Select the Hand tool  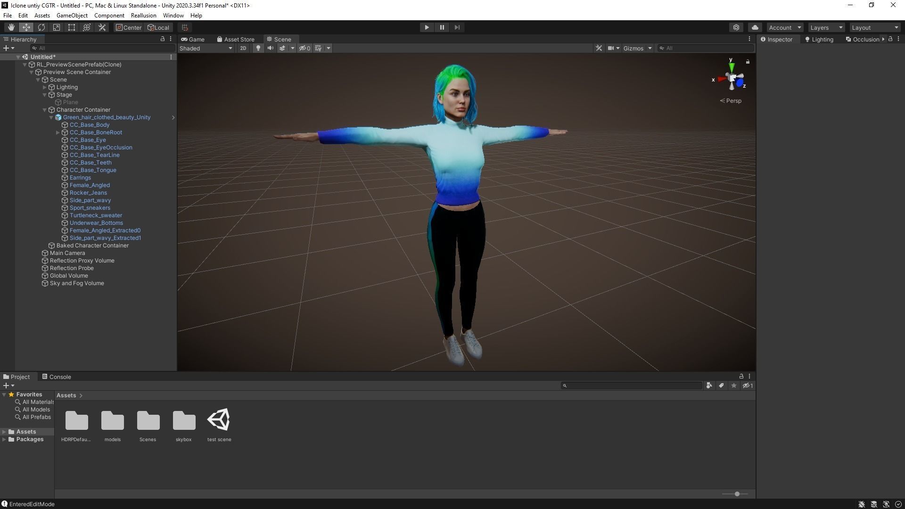(11, 27)
